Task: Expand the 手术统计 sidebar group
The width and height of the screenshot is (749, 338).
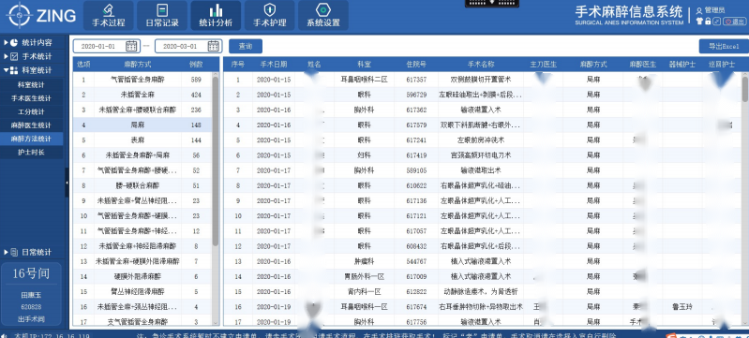Action: (x=32, y=56)
